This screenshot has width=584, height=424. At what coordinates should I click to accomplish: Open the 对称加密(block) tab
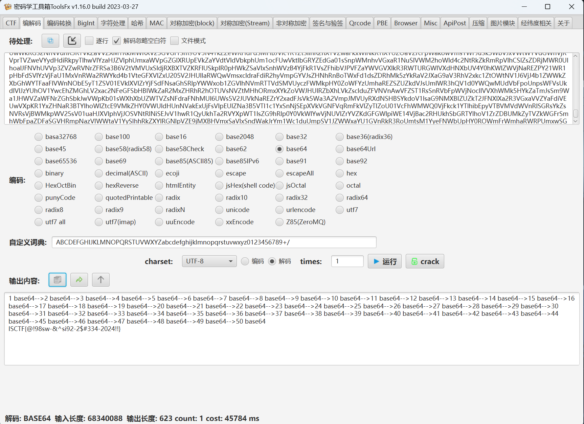[192, 23]
